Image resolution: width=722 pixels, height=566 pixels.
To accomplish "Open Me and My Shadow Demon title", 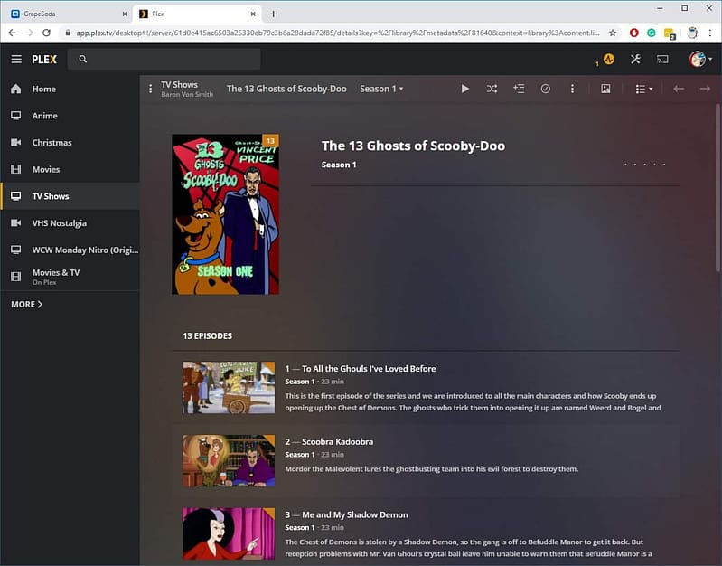I will 355,514.
